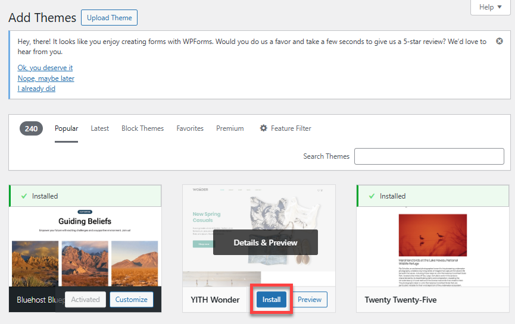
Task: Open Details & Preview for YITH Wonder
Action: (x=266, y=243)
